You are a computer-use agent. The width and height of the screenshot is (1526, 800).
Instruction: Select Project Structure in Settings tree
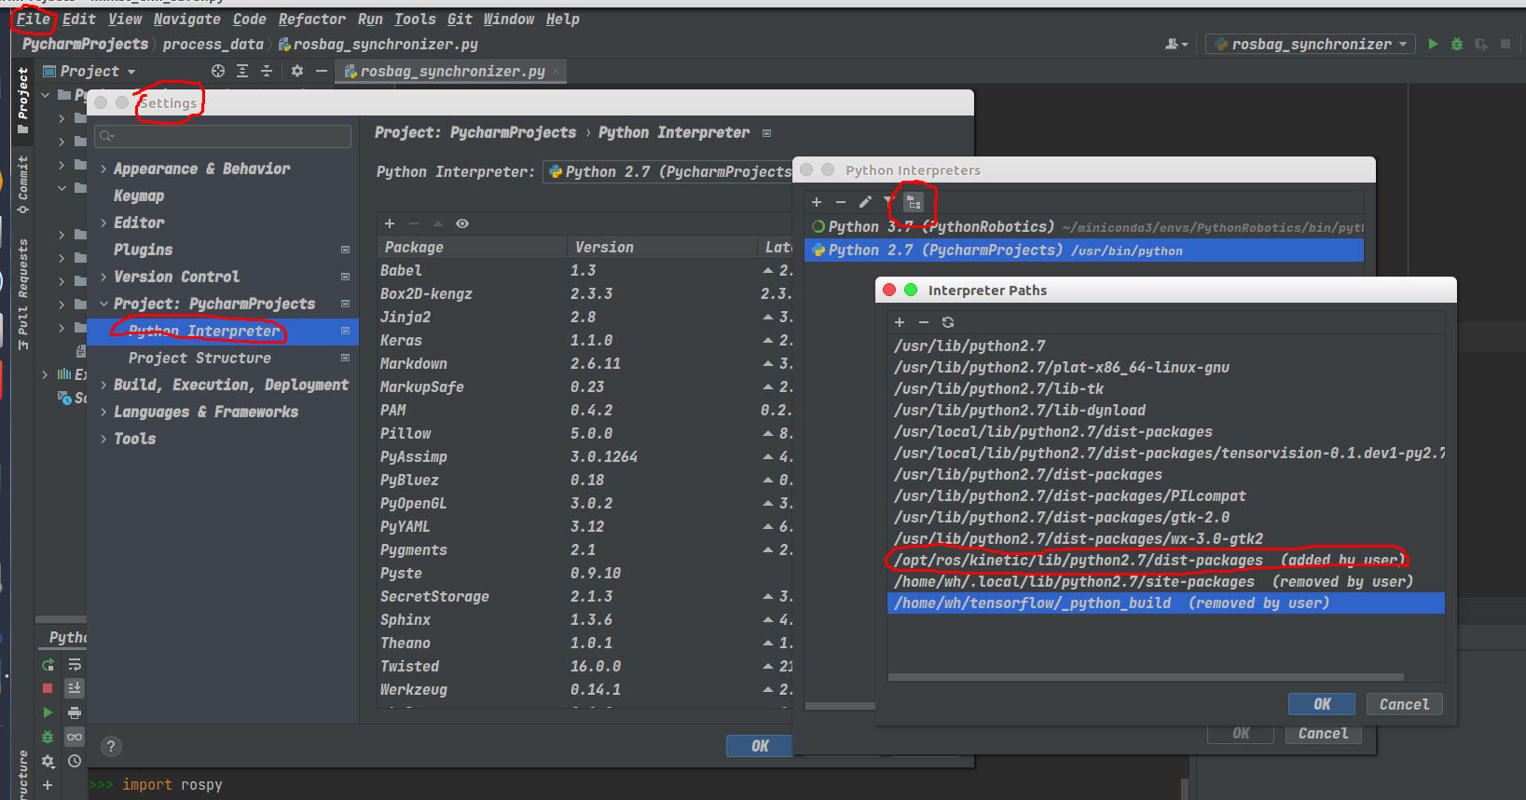[x=199, y=358]
